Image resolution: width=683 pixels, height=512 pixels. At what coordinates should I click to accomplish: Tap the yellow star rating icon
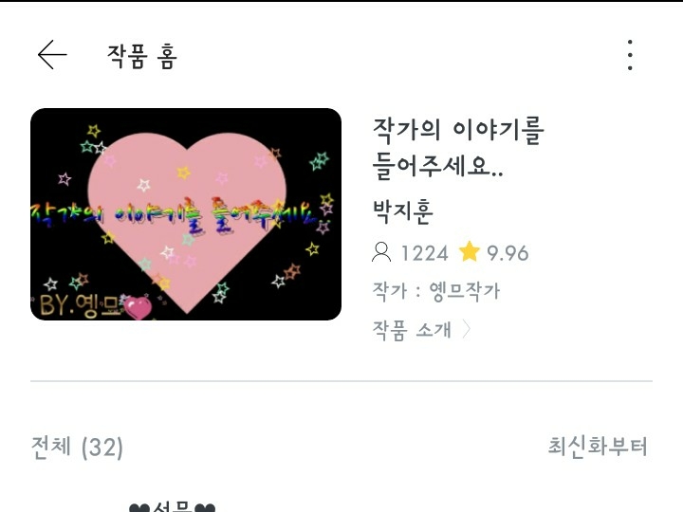click(470, 251)
